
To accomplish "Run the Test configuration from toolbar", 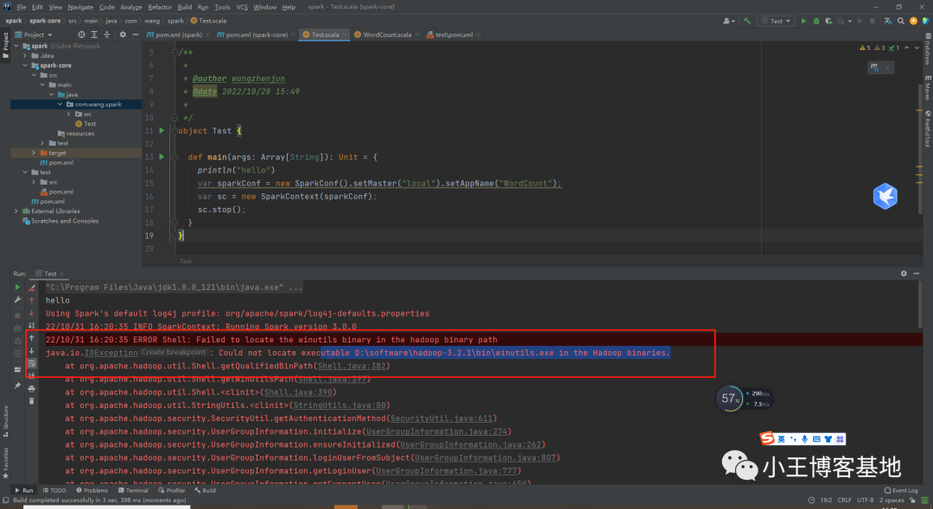I will tap(804, 21).
